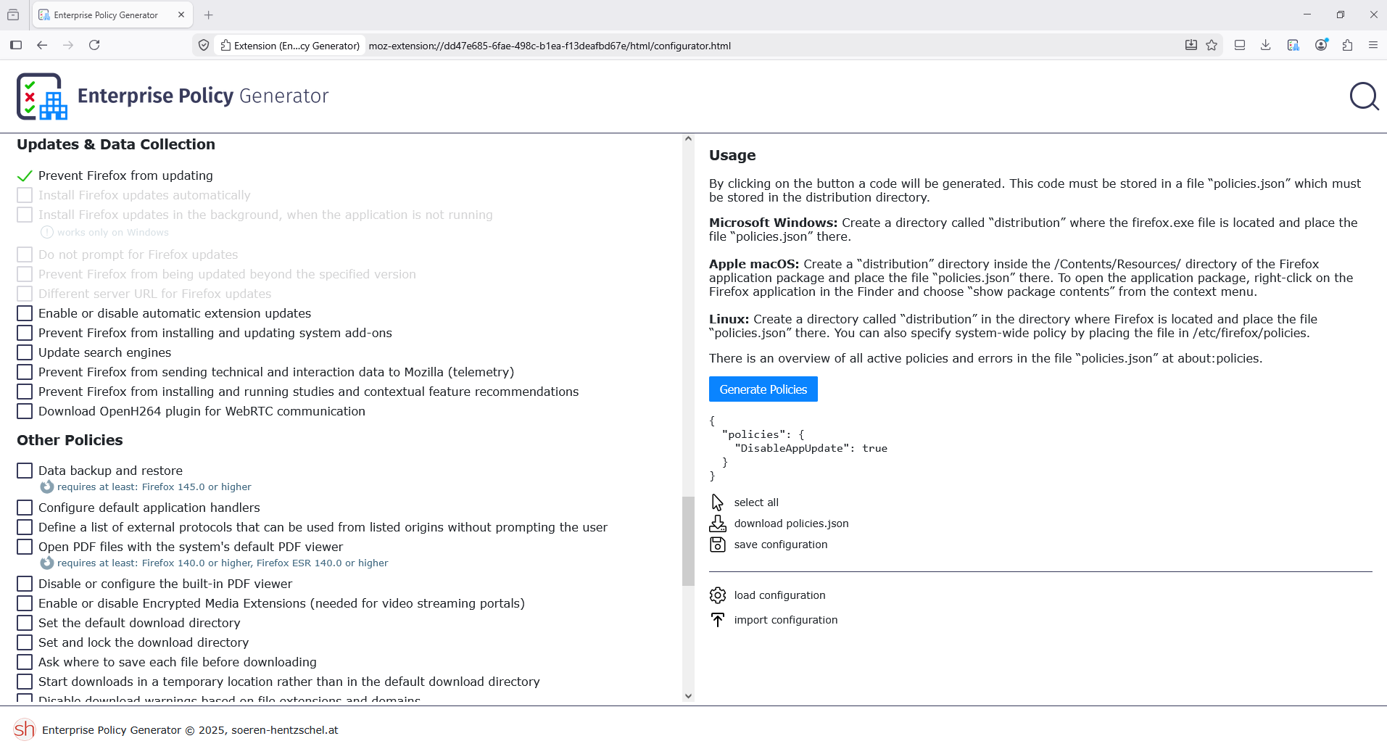Open the browser Extensions puzzle icon
This screenshot has width=1387, height=749.
point(1347,45)
